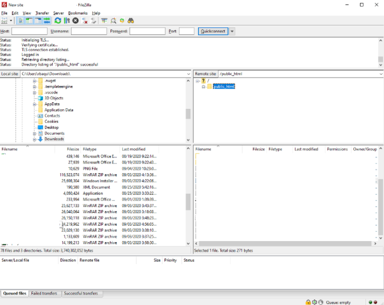Expand the Documents folder
The image size is (384, 305).
tap(34, 134)
